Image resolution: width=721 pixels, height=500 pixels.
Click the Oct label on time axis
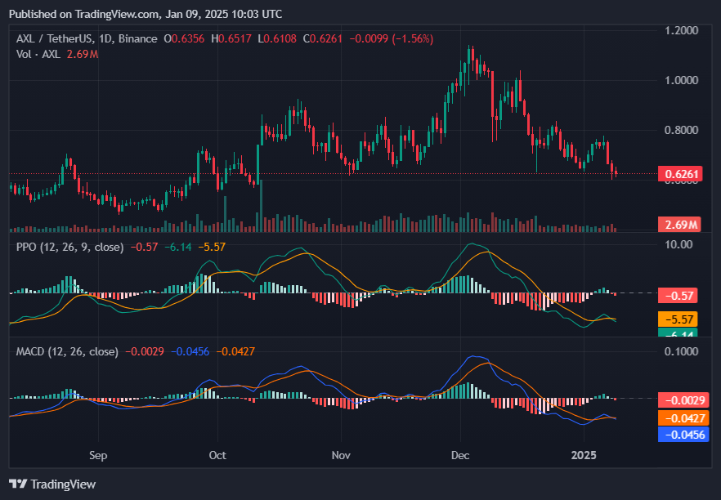click(x=217, y=455)
